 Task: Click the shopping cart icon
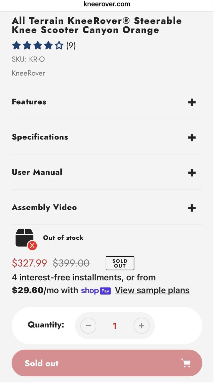pyautogui.click(x=186, y=363)
